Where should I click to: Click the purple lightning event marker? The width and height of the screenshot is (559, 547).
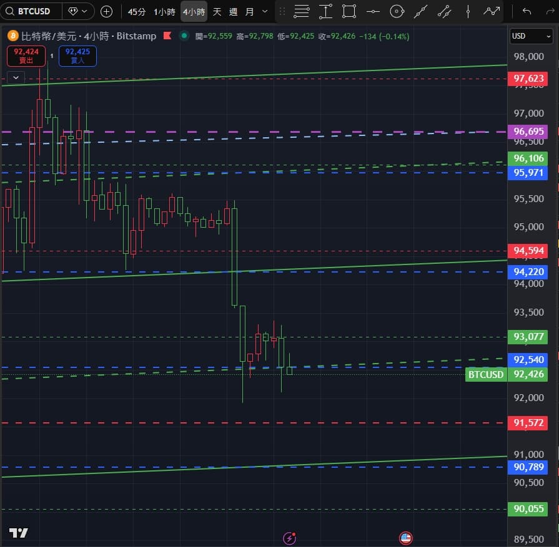tap(289, 538)
